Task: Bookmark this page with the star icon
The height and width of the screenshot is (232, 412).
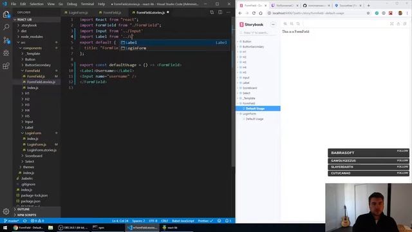Action: [x=368, y=13]
